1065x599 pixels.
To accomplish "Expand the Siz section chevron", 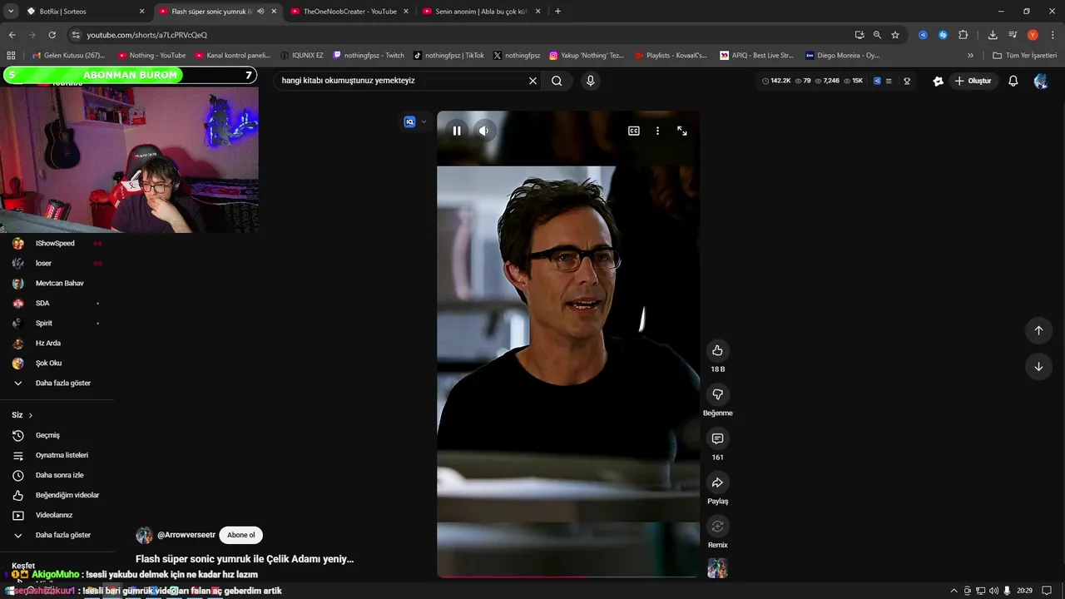I will pos(31,415).
